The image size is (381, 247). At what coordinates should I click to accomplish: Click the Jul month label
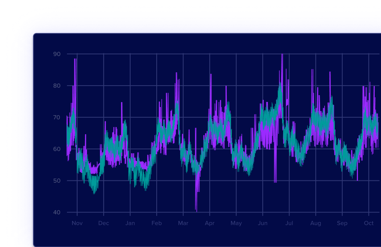[289, 223]
